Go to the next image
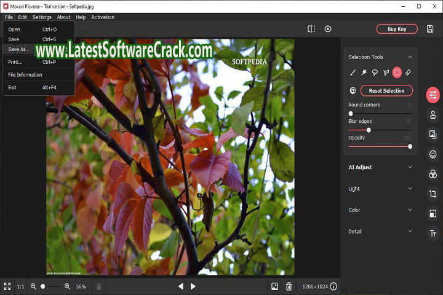Image resolution: width=443 pixels, height=295 pixels. point(193,286)
